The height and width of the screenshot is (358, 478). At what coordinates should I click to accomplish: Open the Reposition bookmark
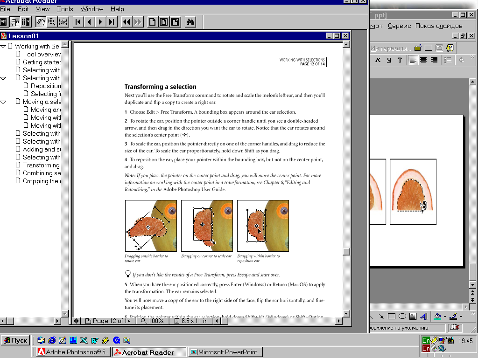coord(46,86)
